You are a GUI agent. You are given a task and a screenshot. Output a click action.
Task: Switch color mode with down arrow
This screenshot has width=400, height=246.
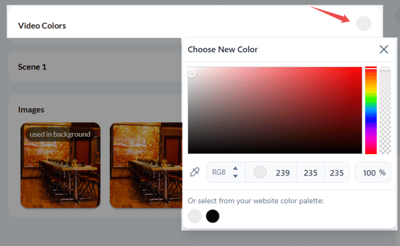[x=235, y=176]
